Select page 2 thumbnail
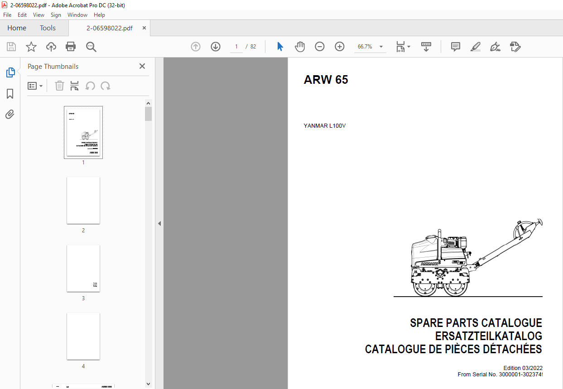 pyautogui.click(x=83, y=200)
